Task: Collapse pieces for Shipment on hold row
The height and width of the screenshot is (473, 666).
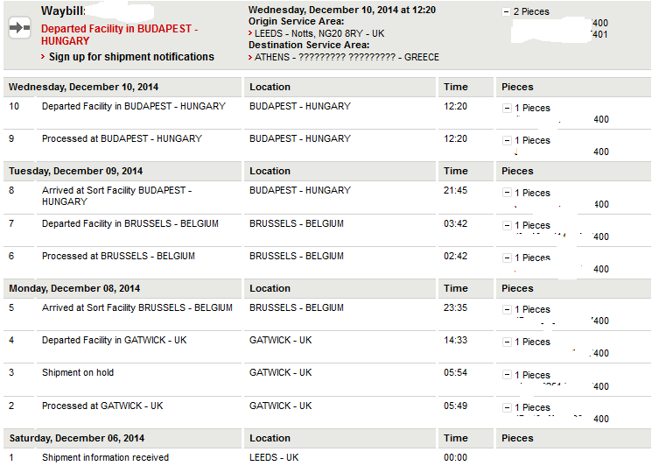Action: (x=507, y=374)
